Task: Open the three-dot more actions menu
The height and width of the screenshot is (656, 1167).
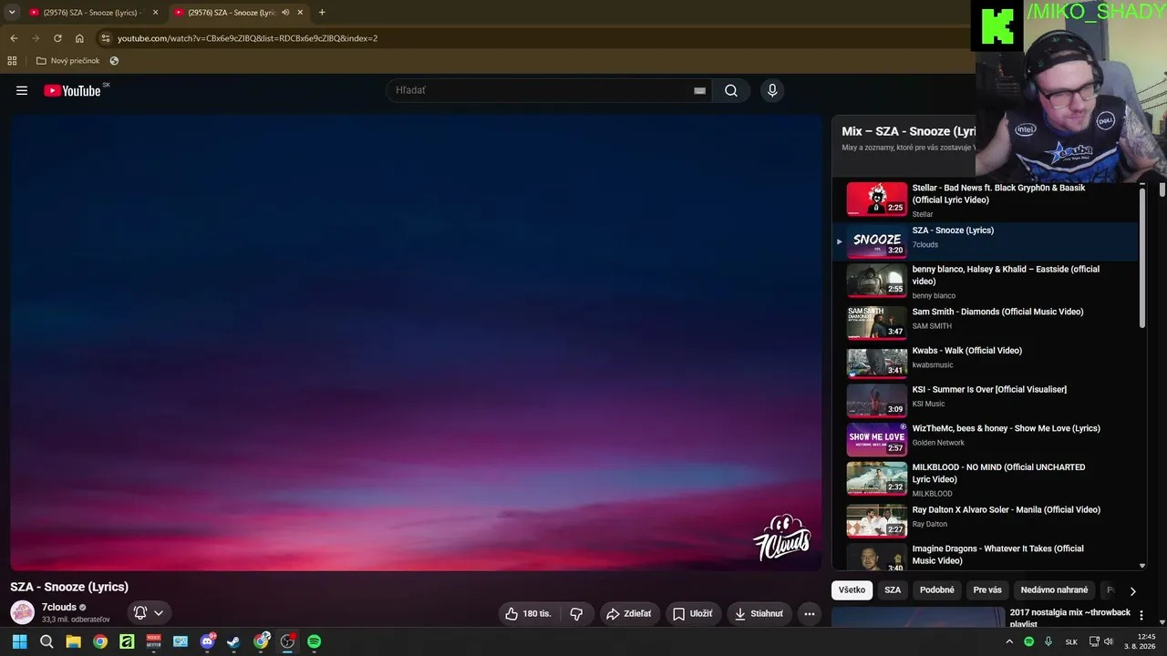Action: [809, 614]
